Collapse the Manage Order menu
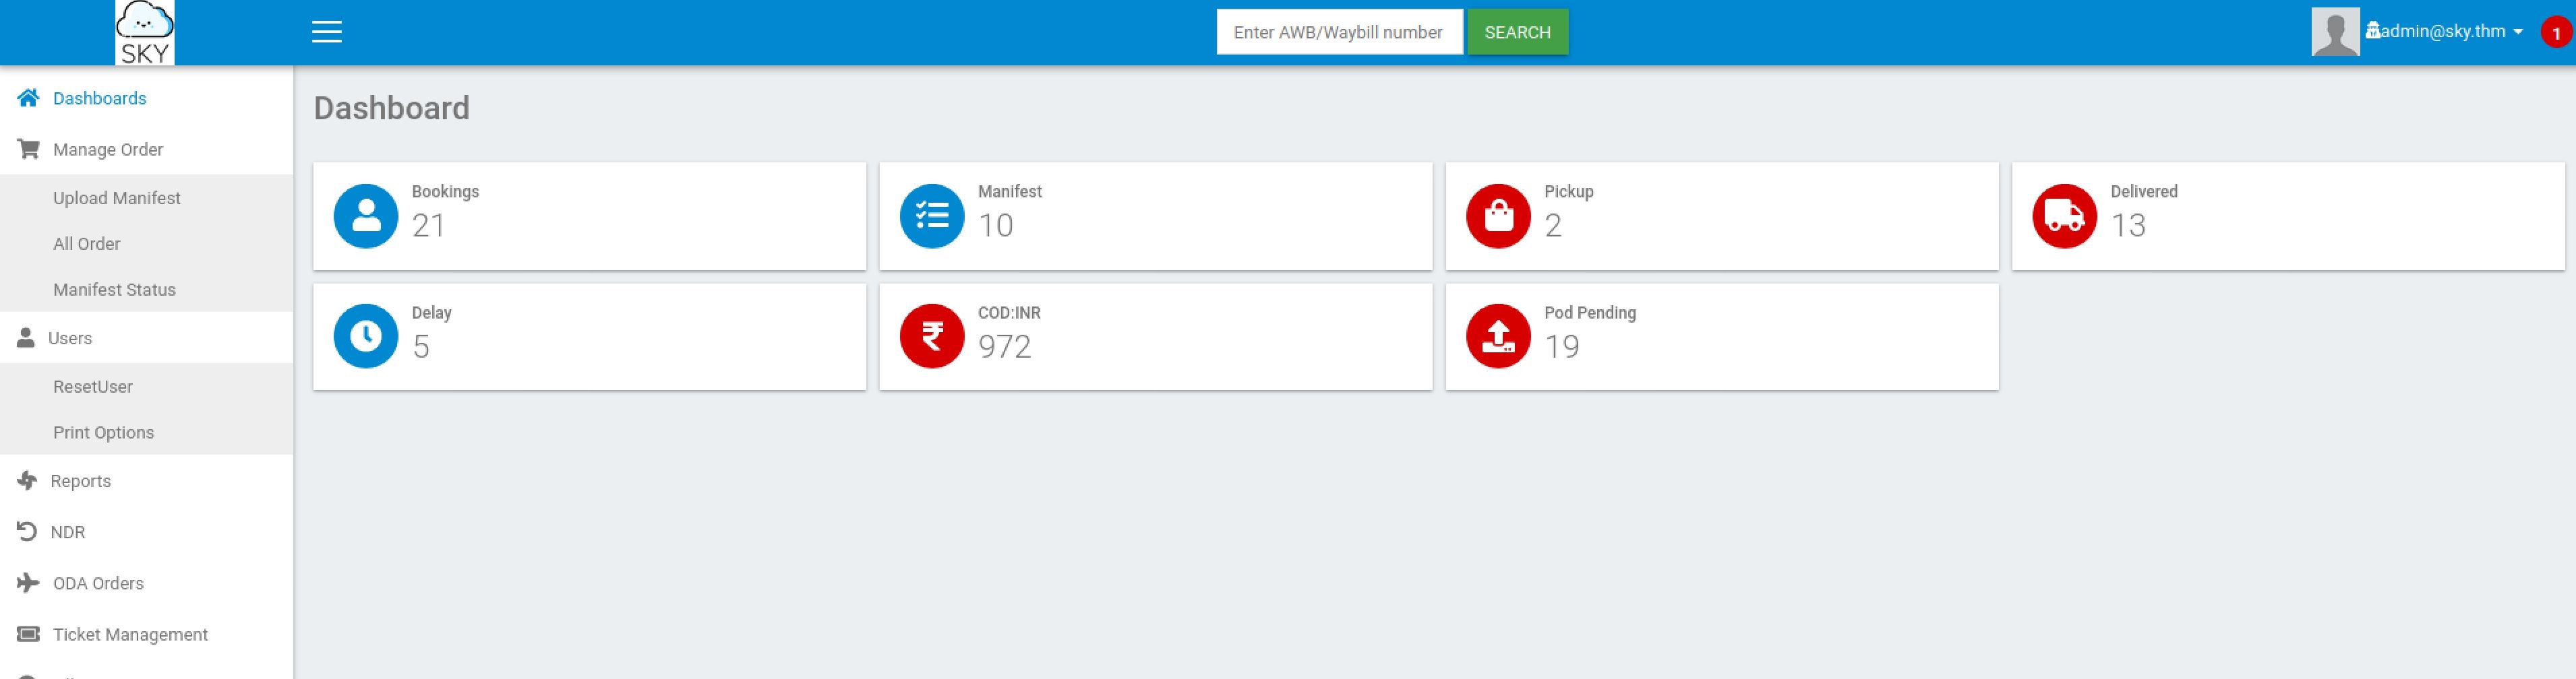The width and height of the screenshot is (2576, 679). 107,150
